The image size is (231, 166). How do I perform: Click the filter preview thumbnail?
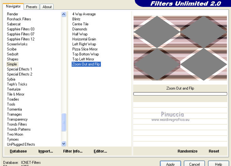pos(180,48)
